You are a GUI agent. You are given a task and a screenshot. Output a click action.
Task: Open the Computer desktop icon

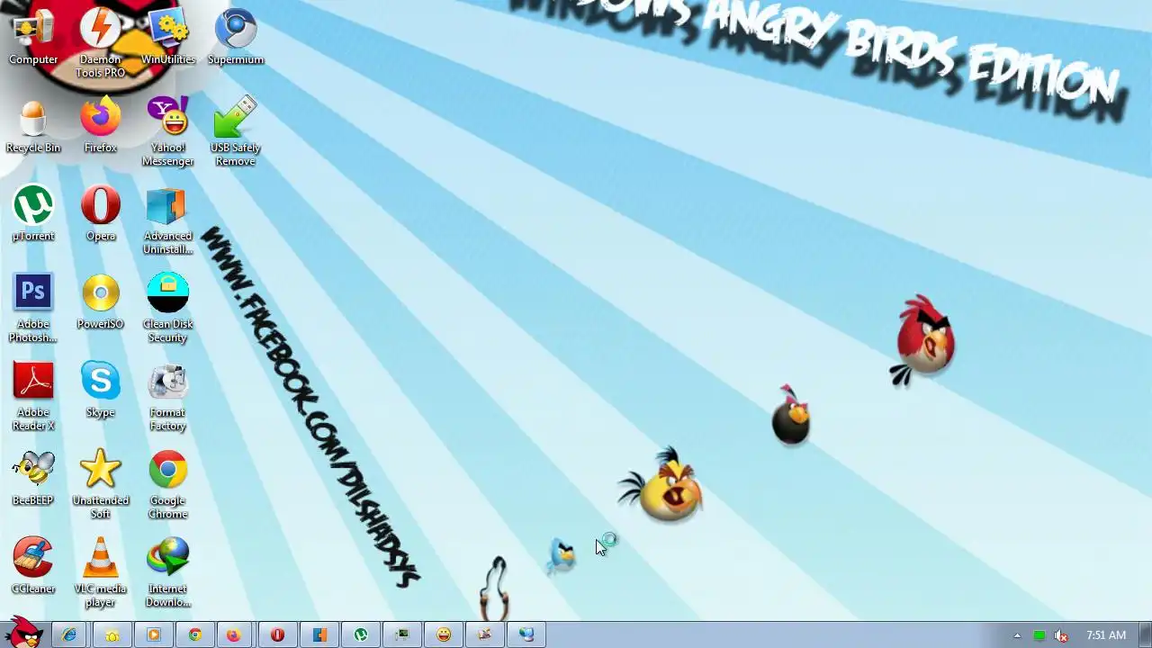point(33,38)
